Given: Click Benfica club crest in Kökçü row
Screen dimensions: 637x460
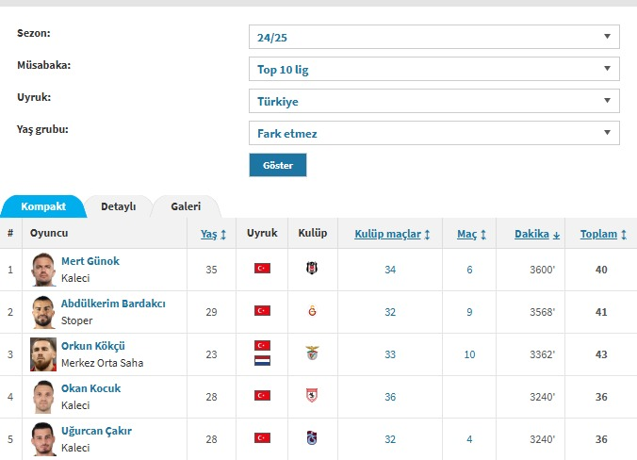Looking at the screenshot, I should [312, 353].
